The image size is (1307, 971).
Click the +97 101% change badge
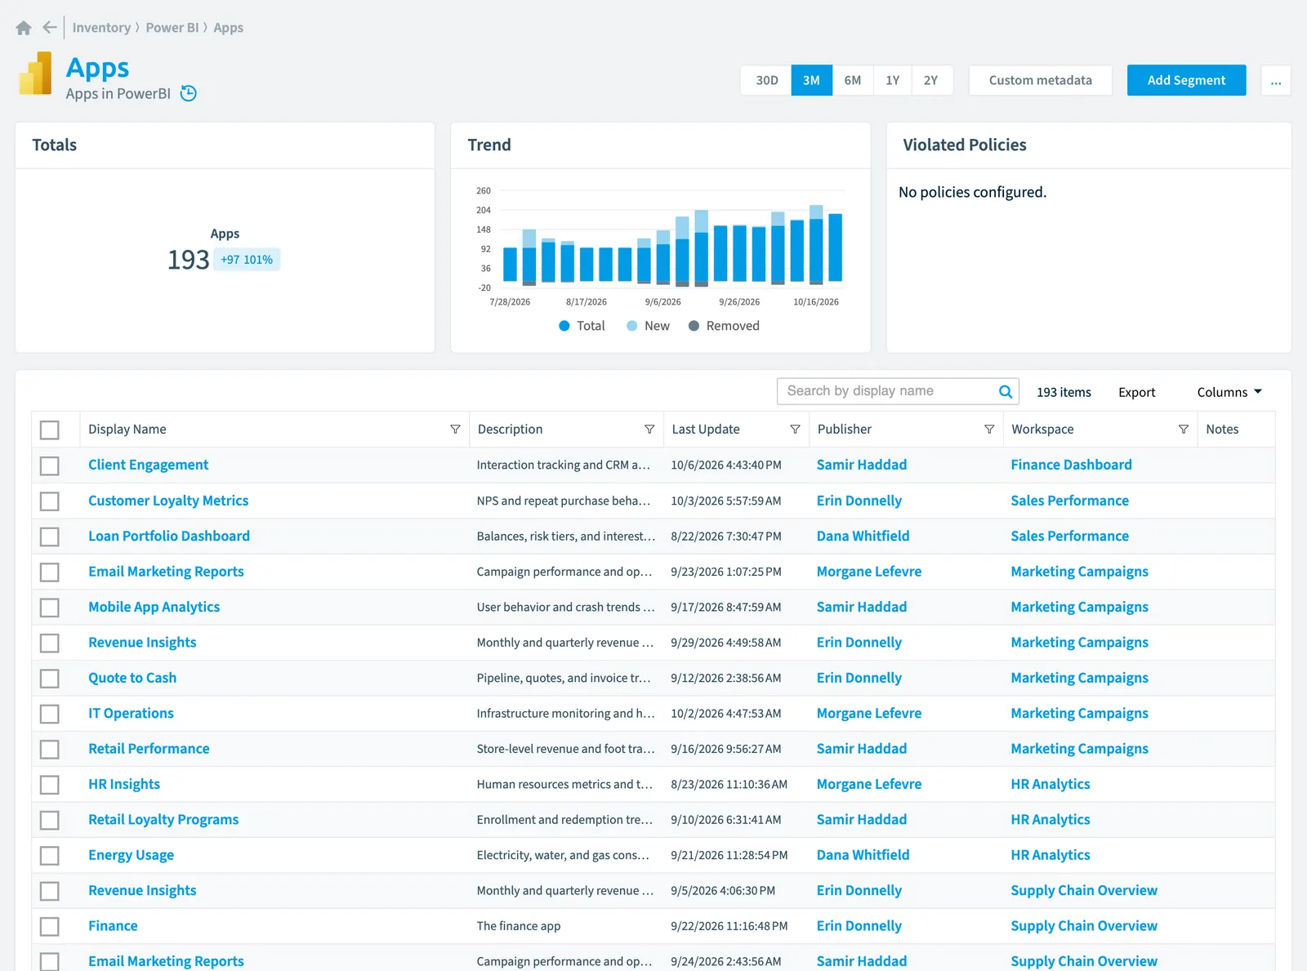(x=247, y=260)
